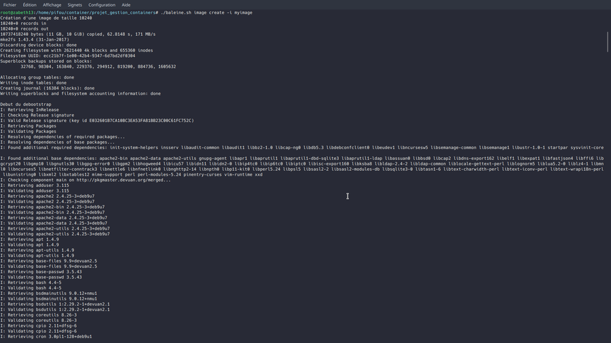Image resolution: width=611 pixels, height=343 pixels.
Task: Open the Aide menu
Action: (126, 5)
